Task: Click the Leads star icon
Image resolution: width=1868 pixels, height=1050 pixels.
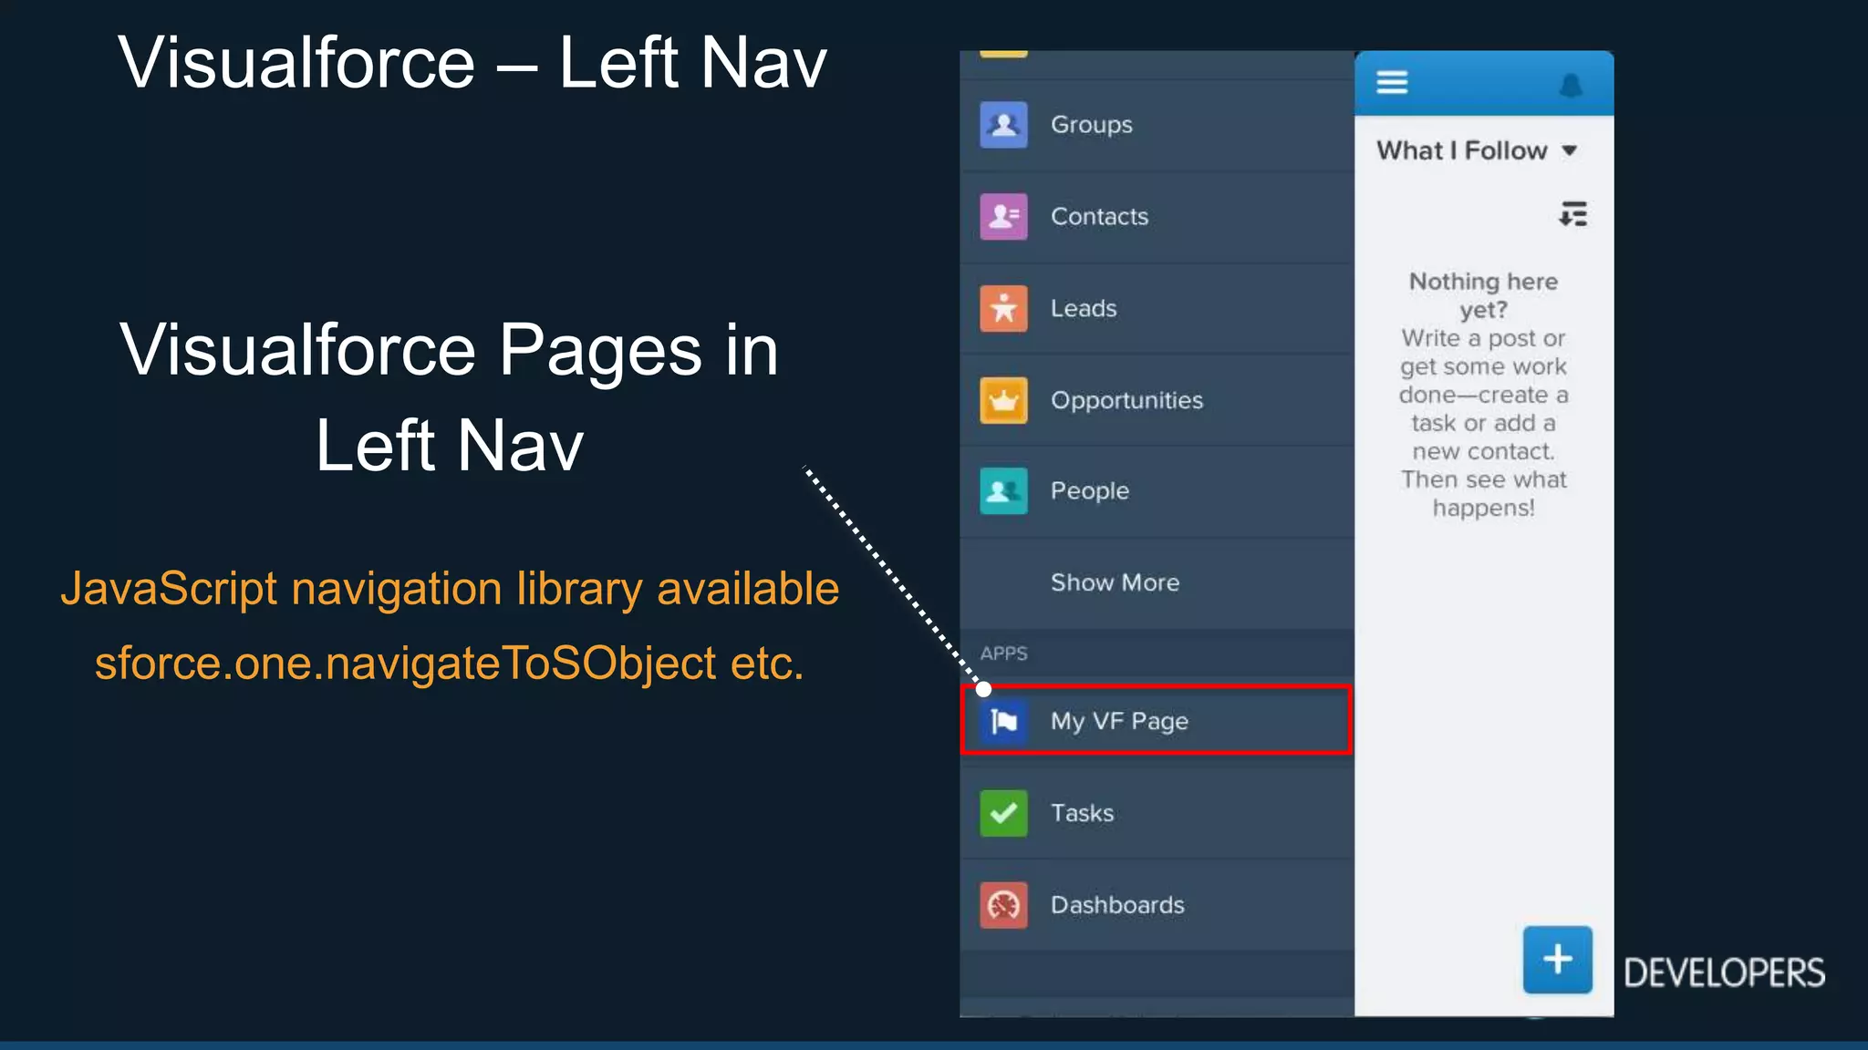Action: coord(1003,309)
